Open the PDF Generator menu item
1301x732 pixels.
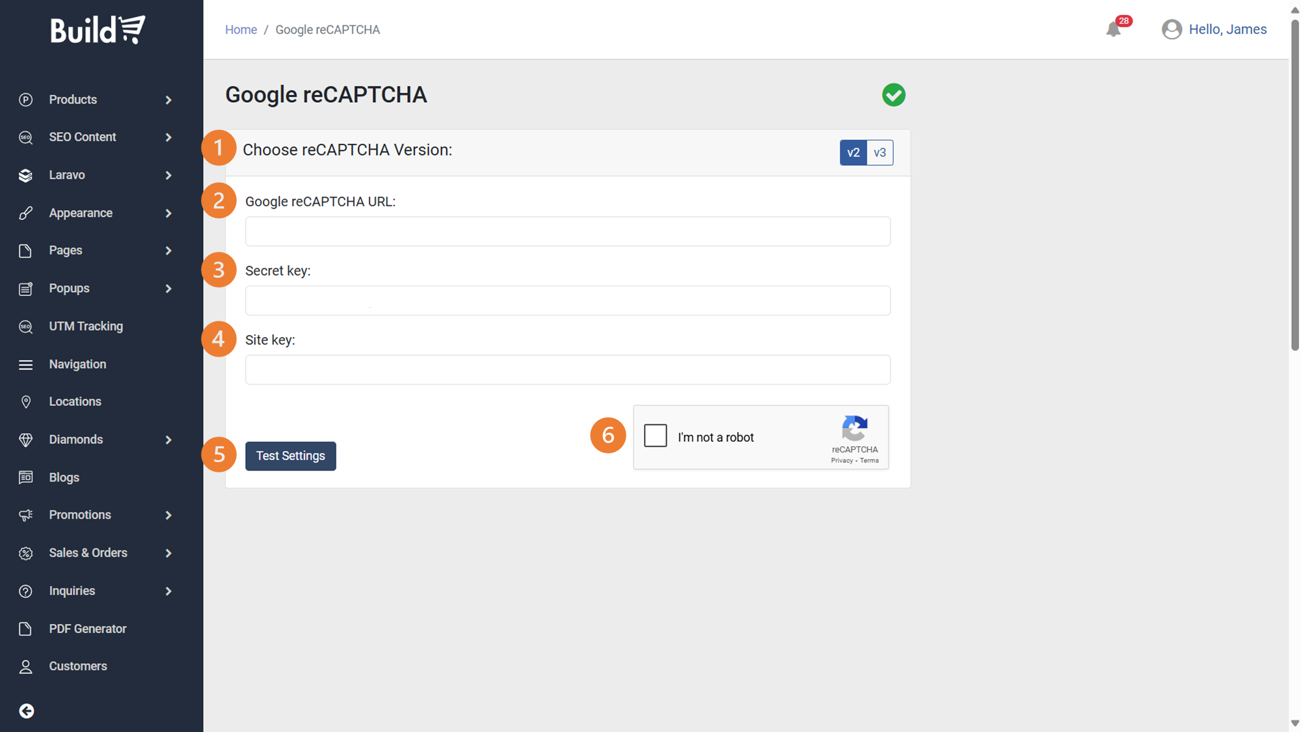88,629
